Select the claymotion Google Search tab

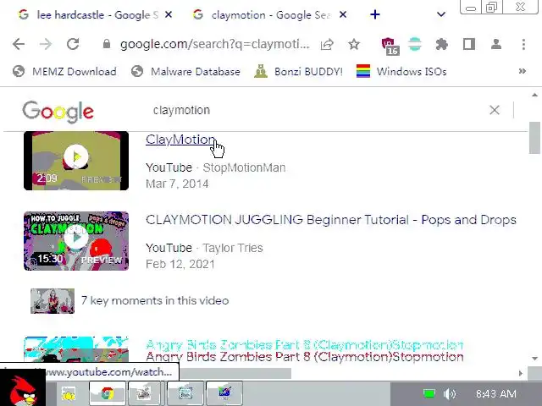[x=263, y=15]
